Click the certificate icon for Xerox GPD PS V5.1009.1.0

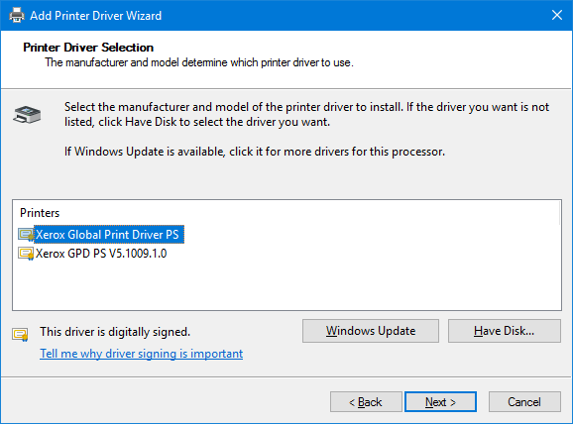click(26, 254)
